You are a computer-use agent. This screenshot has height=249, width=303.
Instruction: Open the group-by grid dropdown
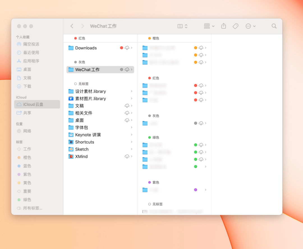pos(209,26)
